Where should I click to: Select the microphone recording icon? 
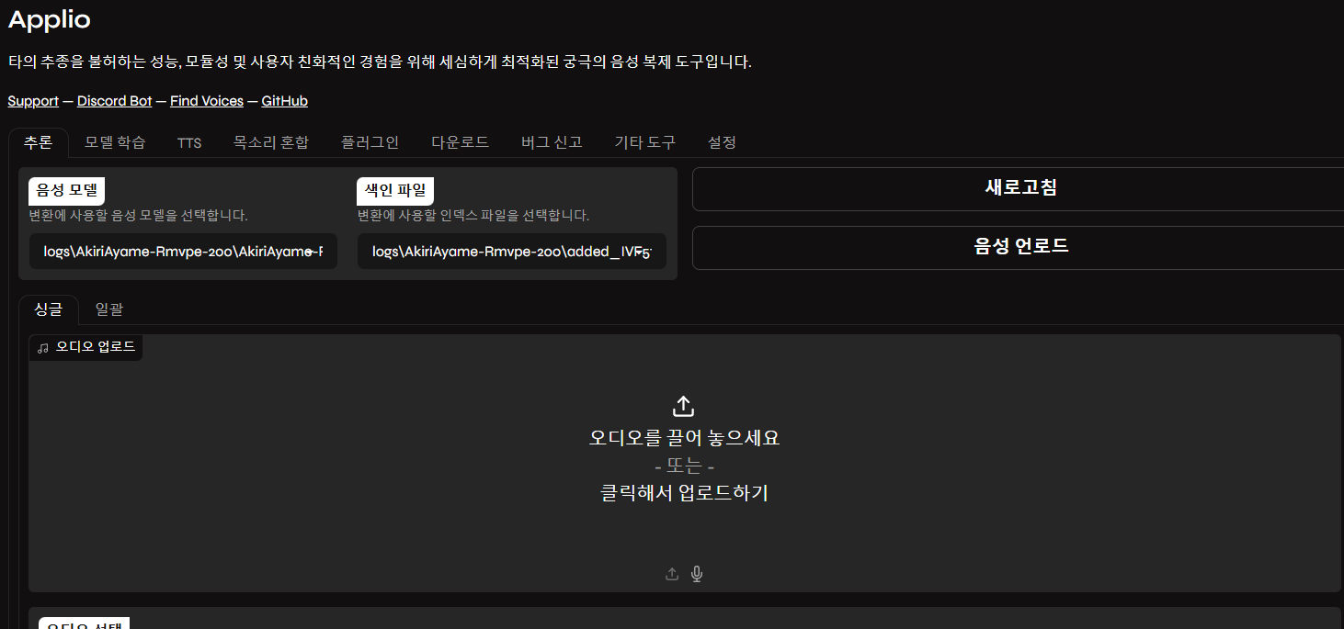pos(697,574)
